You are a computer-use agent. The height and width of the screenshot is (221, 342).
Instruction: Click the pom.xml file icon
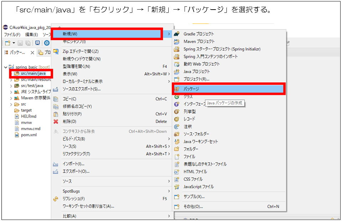click(17, 135)
